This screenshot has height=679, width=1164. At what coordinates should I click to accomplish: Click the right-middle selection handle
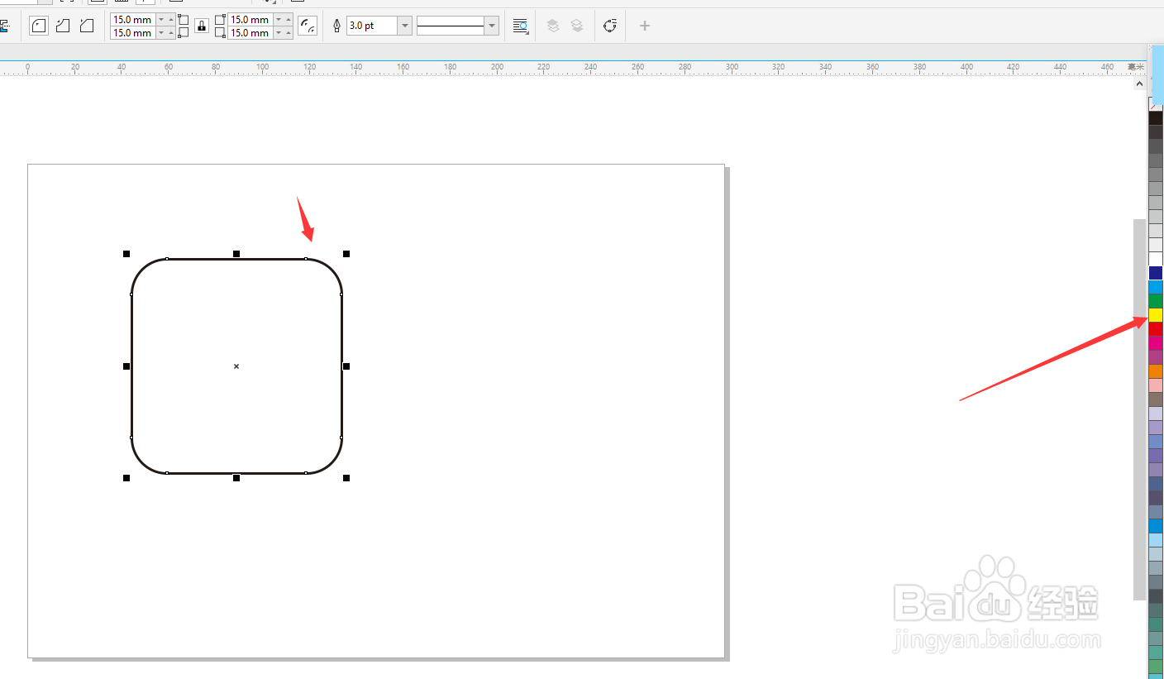point(346,366)
